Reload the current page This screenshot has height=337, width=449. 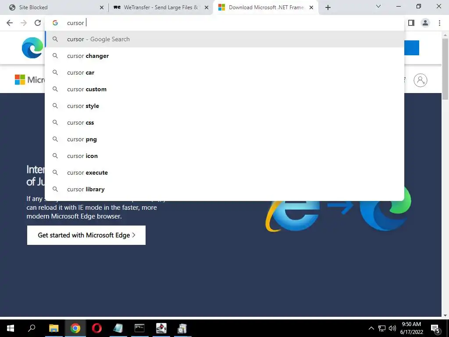click(x=38, y=23)
